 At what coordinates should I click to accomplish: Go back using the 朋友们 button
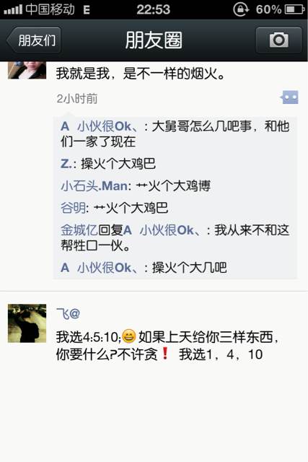(34, 40)
